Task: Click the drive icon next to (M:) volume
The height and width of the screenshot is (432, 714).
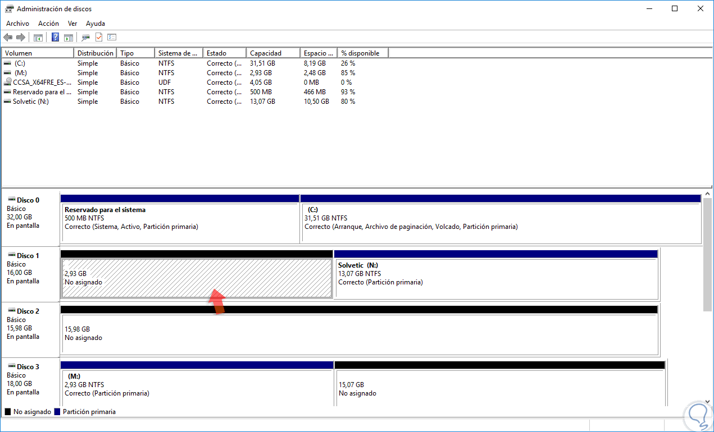Action: pyautogui.click(x=7, y=73)
